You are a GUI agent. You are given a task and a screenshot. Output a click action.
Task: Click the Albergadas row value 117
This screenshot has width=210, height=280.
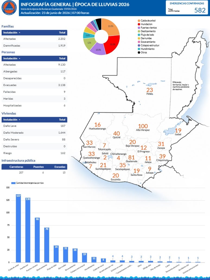click(63, 71)
